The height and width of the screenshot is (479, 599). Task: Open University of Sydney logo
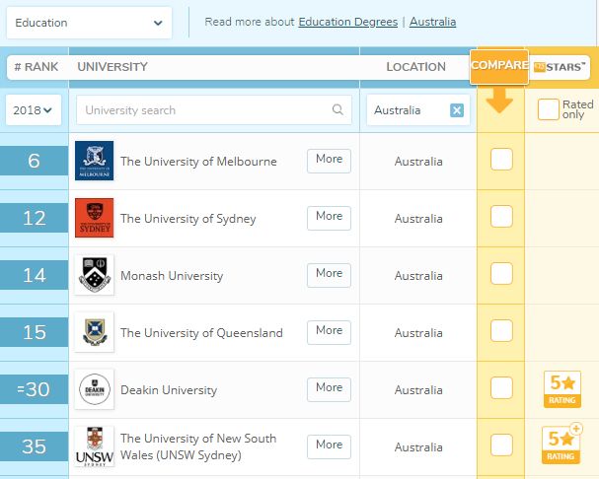click(x=94, y=218)
